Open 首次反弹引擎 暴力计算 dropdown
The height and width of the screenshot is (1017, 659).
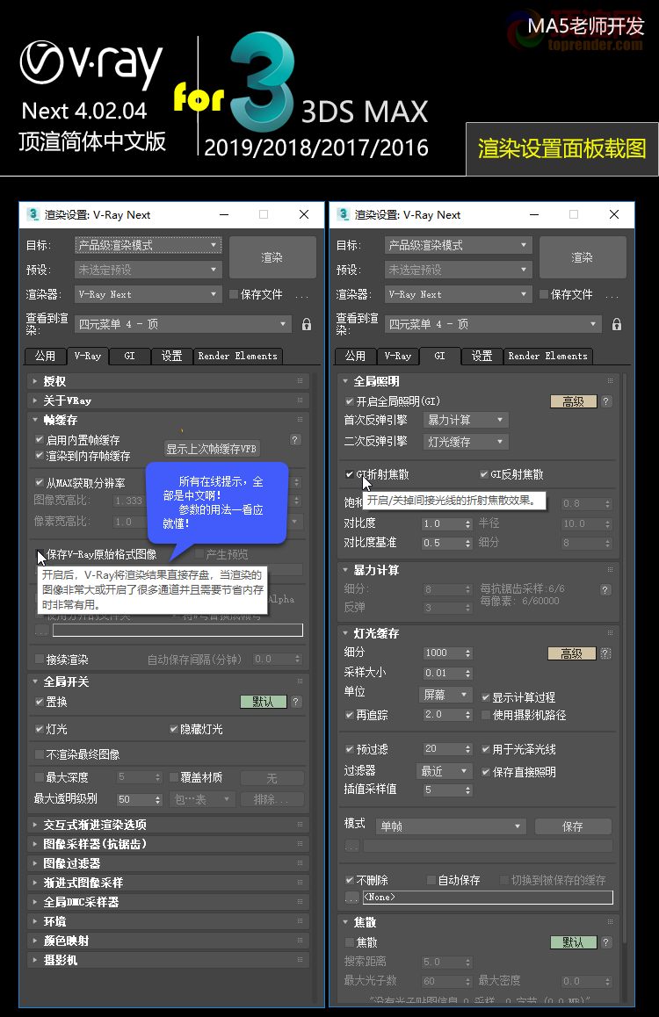click(465, 420)
